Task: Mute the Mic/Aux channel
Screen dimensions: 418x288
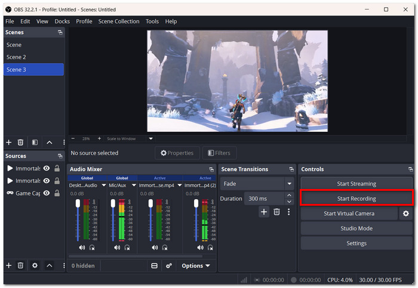Action: (117, 247)
